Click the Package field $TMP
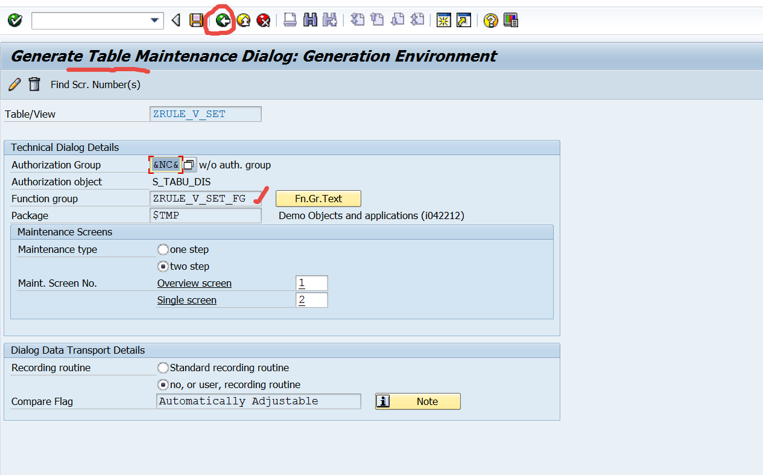 click(x=206, y=215)
